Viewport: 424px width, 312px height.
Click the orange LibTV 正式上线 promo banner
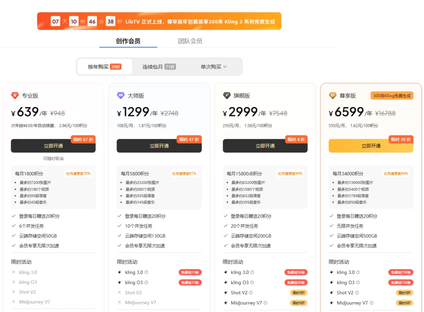pos(159,21)
